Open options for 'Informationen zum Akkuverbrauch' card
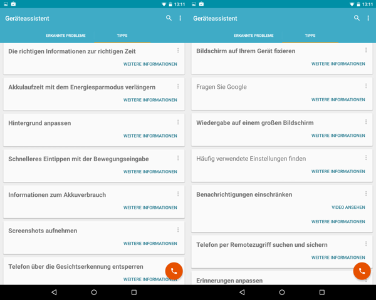The width and height of the screenshot is (376, 300). coord(178,194)
